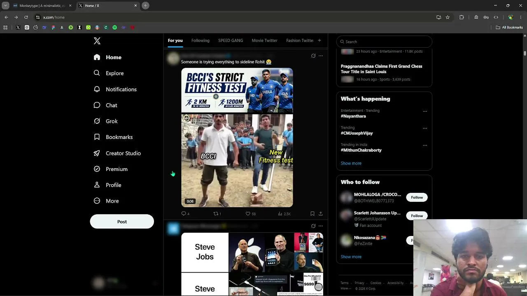Image resolution: width=527 pixels, height=296 pixels.
Task: Open the Privacy footer link
Action: pyautogui.click(x=359, y=283)
